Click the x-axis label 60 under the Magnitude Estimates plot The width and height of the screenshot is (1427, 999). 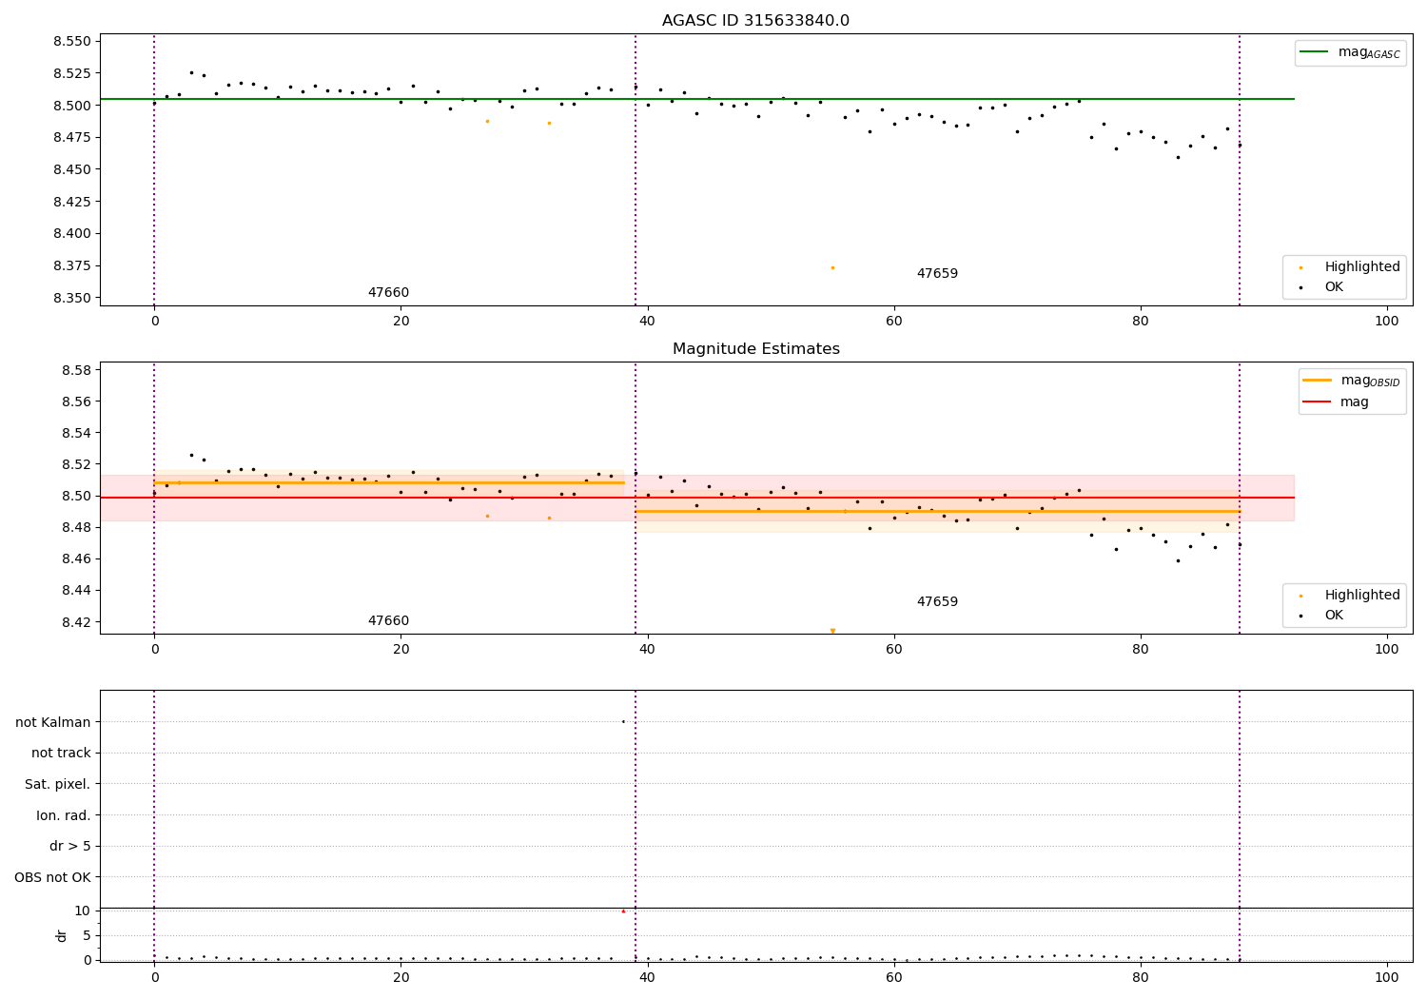[894, 650]
